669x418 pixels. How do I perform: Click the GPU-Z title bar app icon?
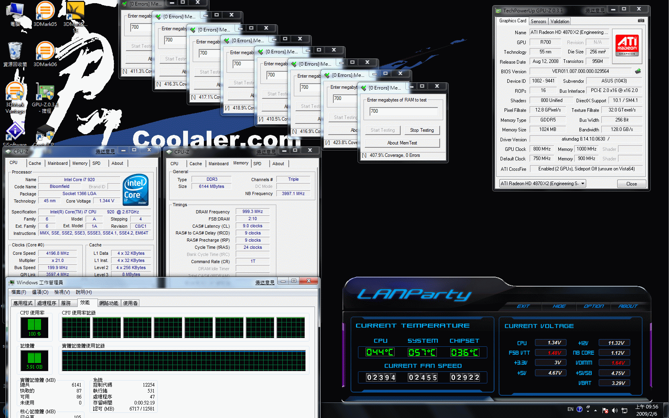click(498, 11)
